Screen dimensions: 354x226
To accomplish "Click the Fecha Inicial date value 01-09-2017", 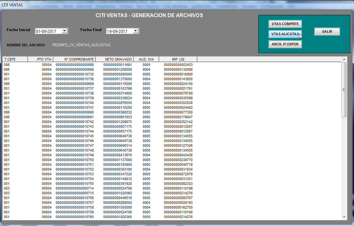I will [x=46, y=31].
